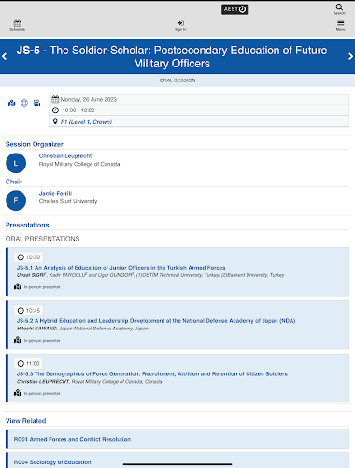
Task: Open Christian Leuprecht's profile link
Action: (x=65, y=155)
